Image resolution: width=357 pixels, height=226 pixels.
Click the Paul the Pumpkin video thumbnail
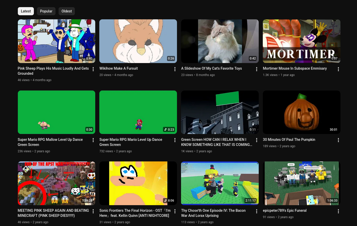[x=301, y=112]
